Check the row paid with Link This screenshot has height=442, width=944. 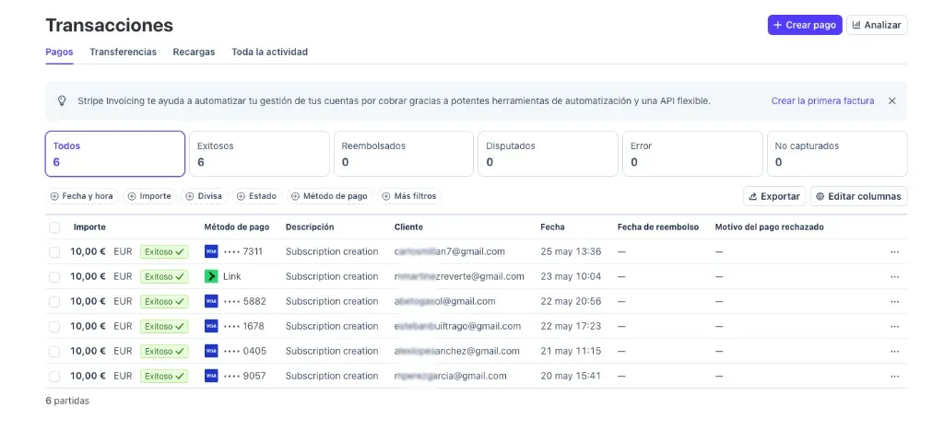[54, 276]
